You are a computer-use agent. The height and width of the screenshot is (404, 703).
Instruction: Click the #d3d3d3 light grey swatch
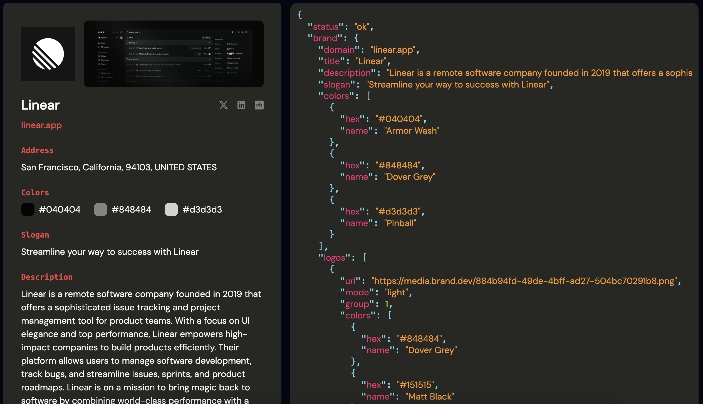(x=171, y=210)
